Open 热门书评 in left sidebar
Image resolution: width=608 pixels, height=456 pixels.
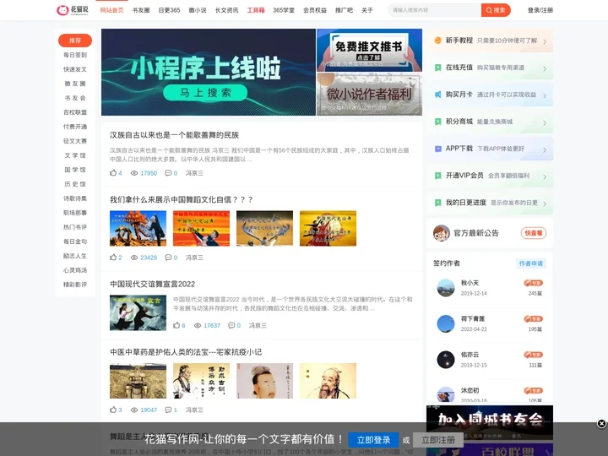coord(75,227)
